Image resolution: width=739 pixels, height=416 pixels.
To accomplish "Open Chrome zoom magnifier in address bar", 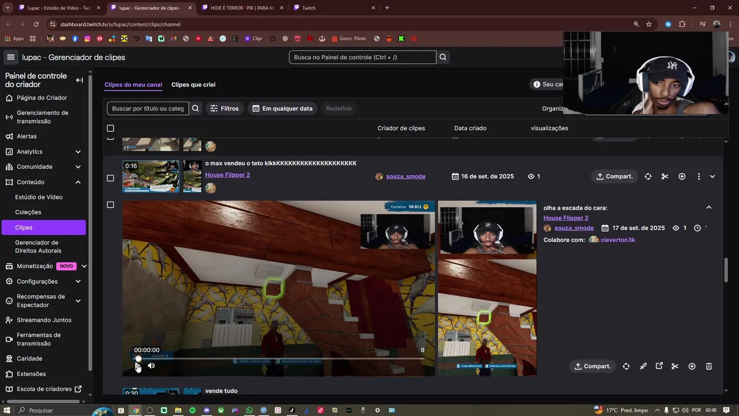I will [x=636, y=24].
